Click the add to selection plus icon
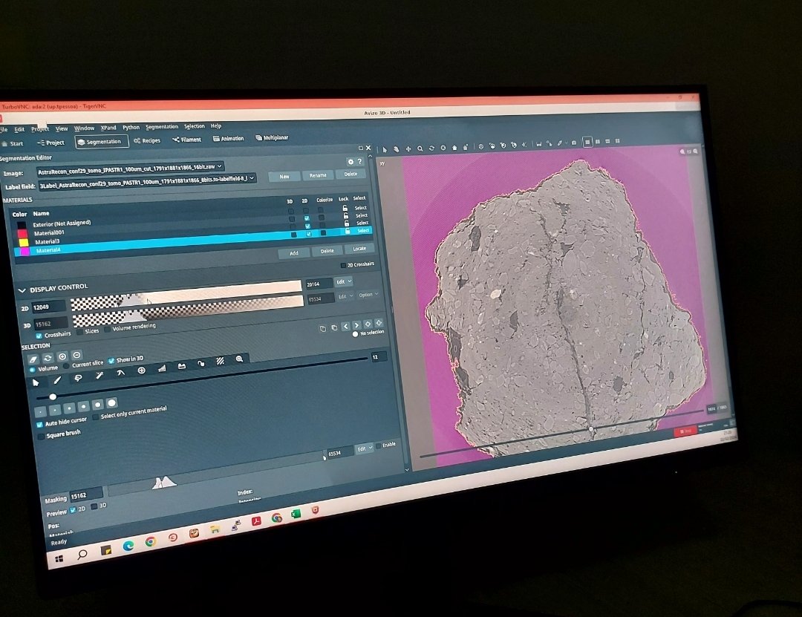The image size is (802, 617). click(62, 356)
